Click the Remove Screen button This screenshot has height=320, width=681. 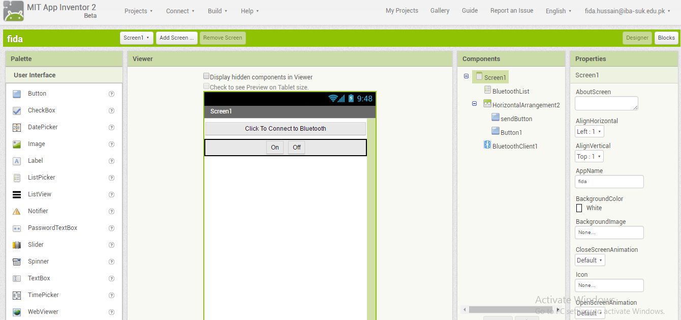coord(223,38)
